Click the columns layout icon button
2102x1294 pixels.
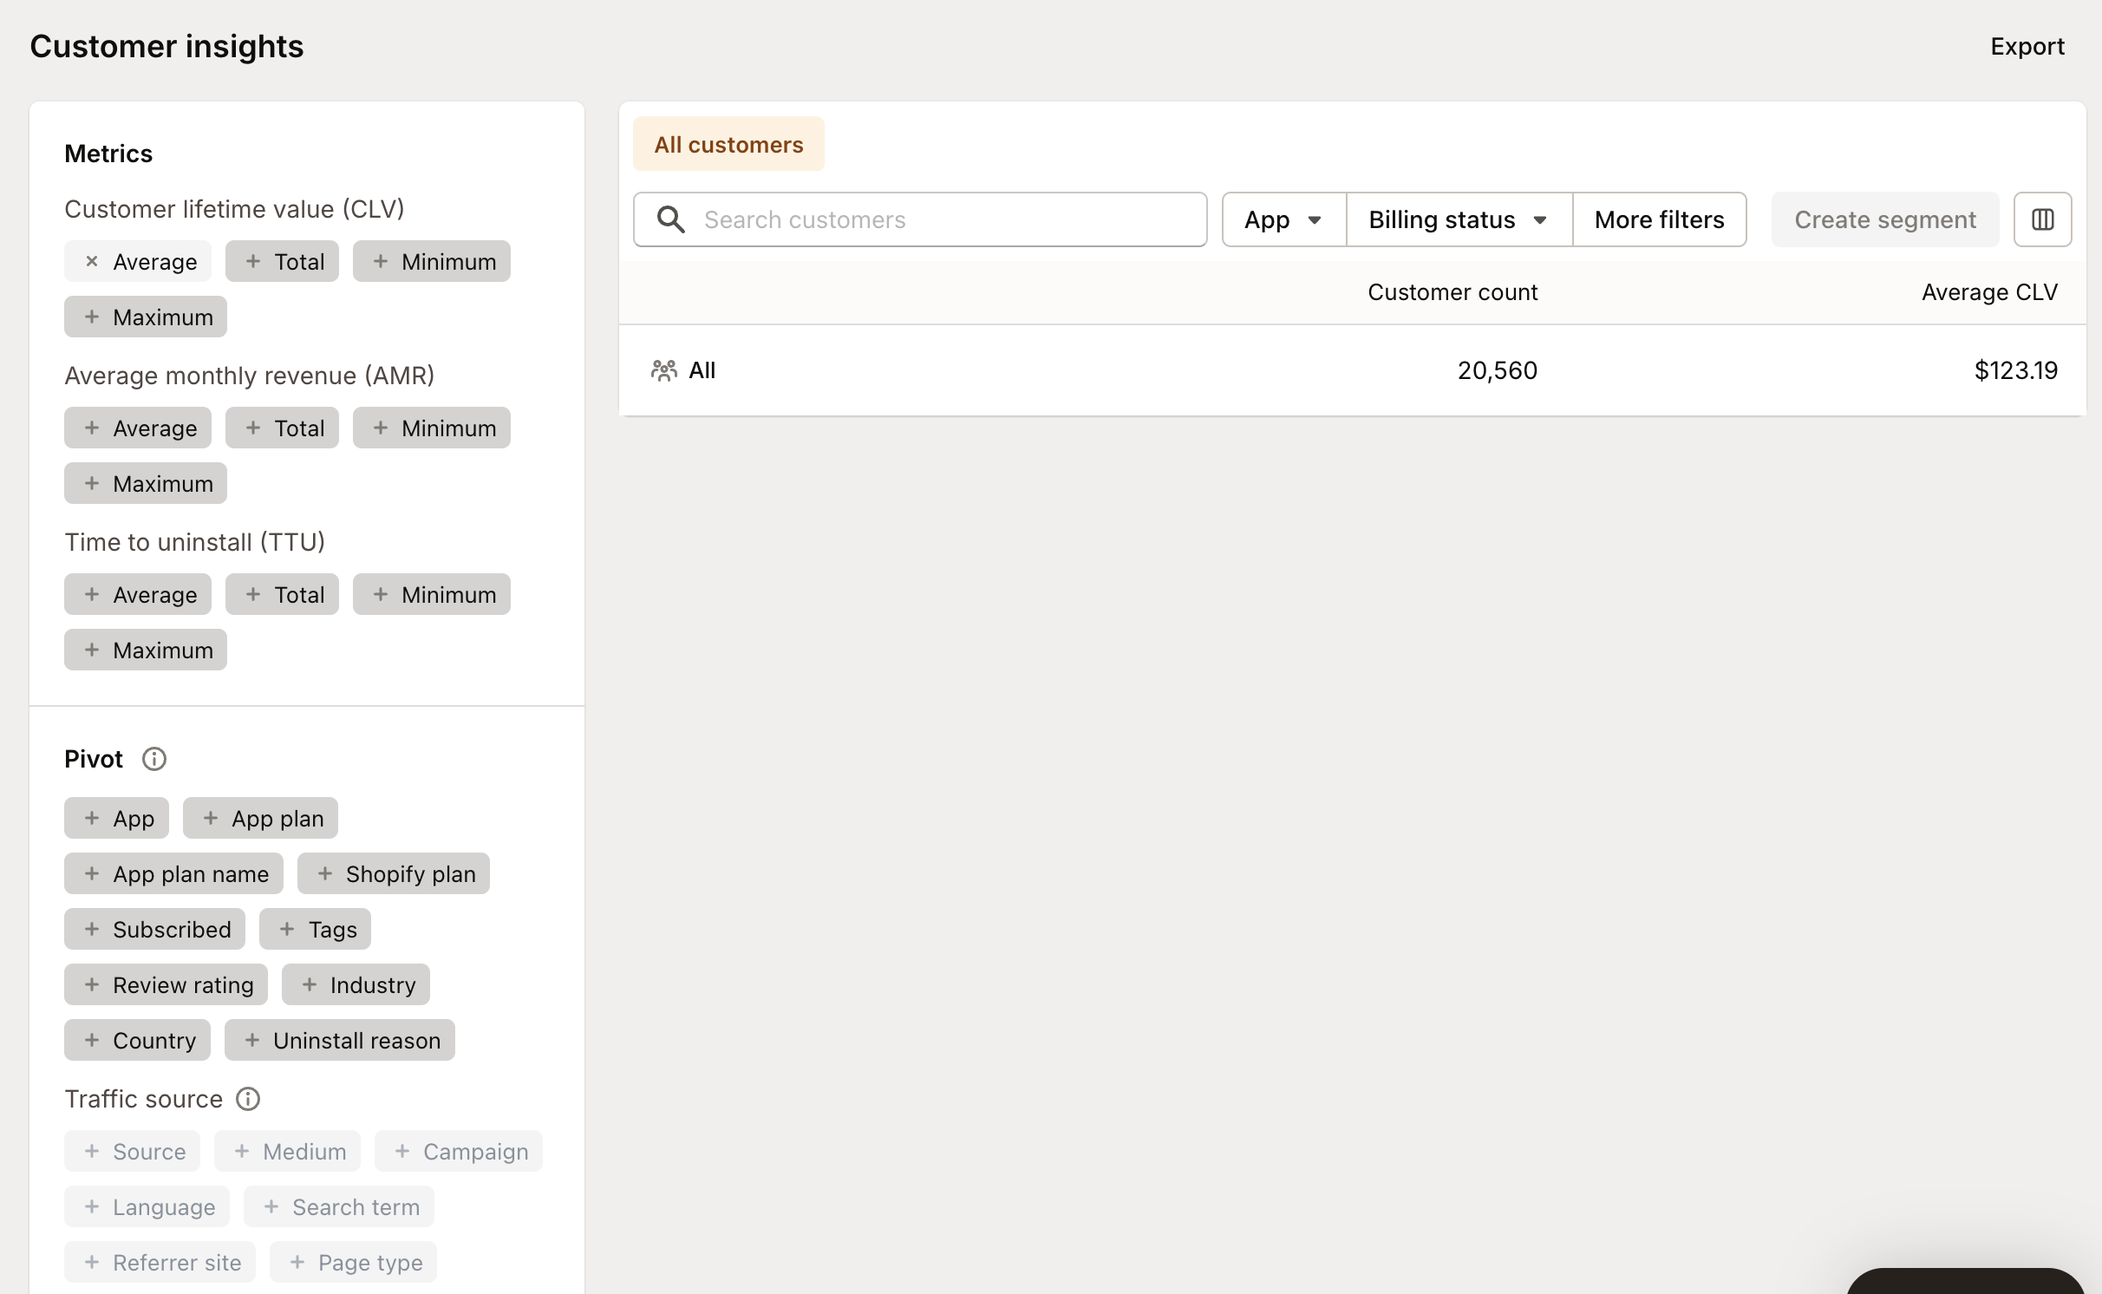(2042, 219)
